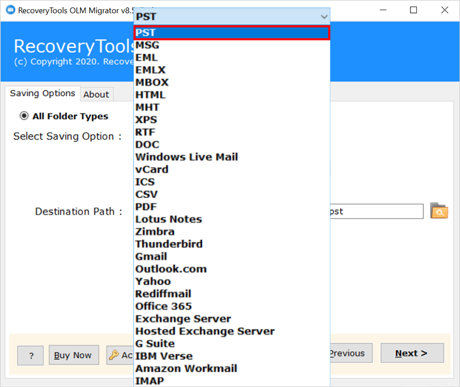Viewport: 460px width, 387px height.
Task: Pick MHT as the saving format
Action: (232, 107)
